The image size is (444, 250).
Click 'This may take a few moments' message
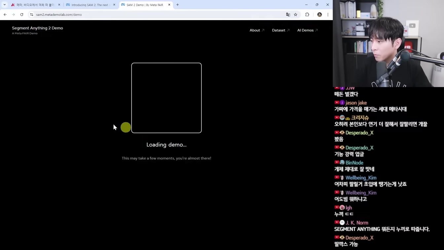(x=166, y=158)
